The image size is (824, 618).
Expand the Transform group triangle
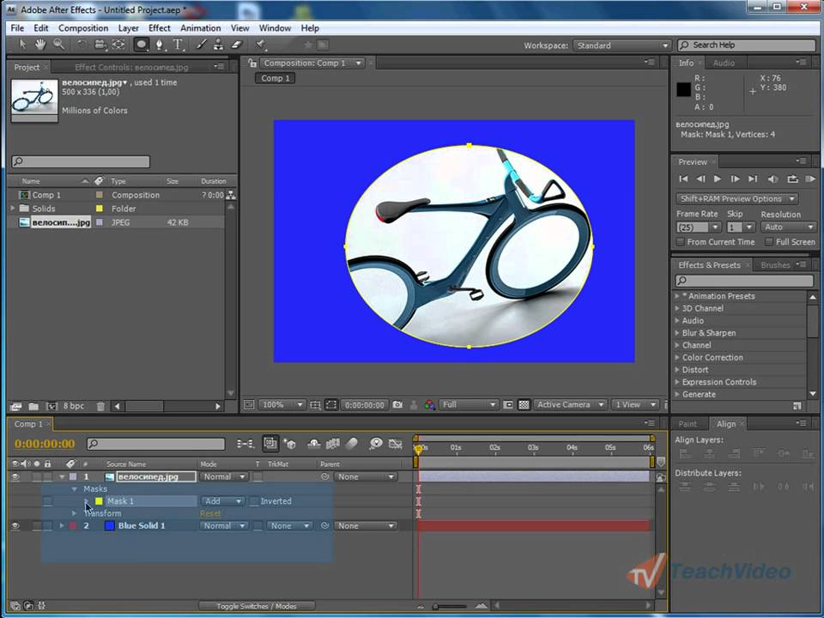coord(74,513)
